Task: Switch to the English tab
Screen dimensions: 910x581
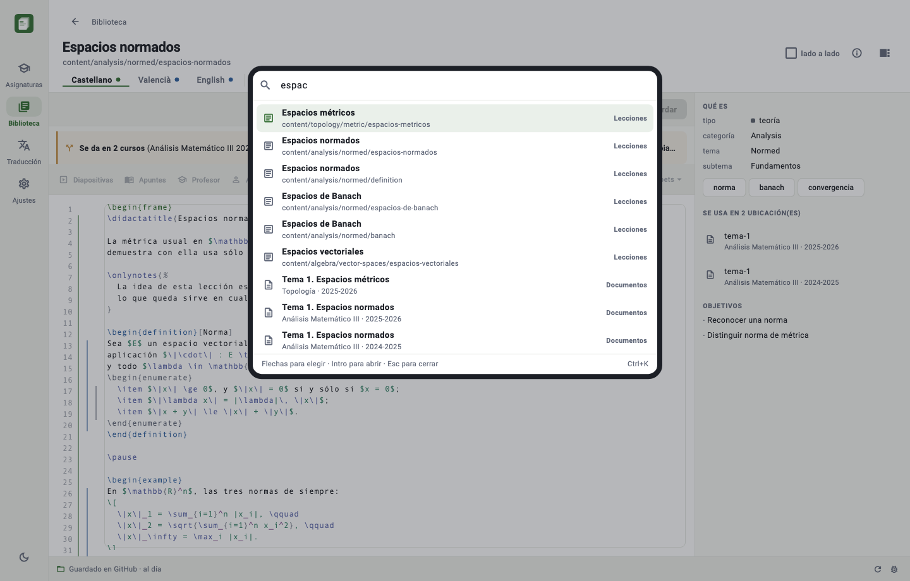Action: 215,80
